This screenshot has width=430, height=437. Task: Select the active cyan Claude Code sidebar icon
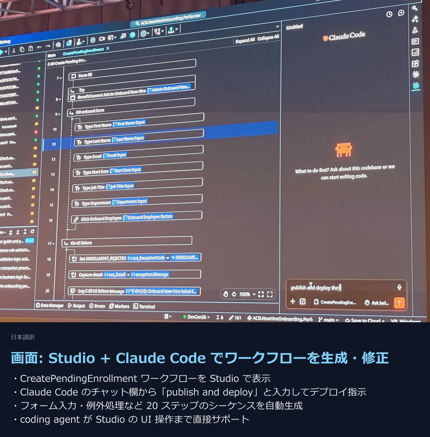416,86
